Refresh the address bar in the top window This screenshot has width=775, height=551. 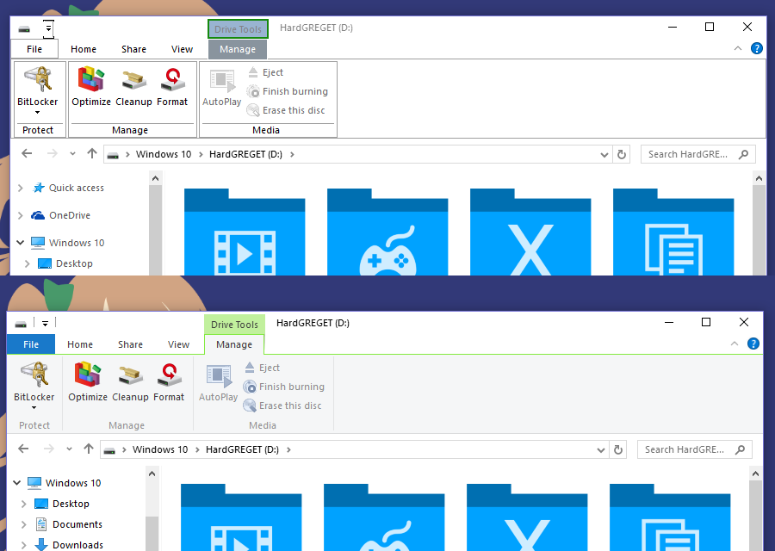[x=621, y=155]
